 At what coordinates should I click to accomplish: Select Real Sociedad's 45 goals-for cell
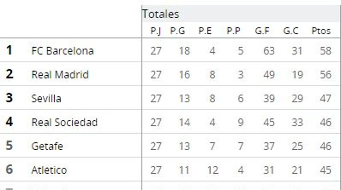(x=269, y=122)
